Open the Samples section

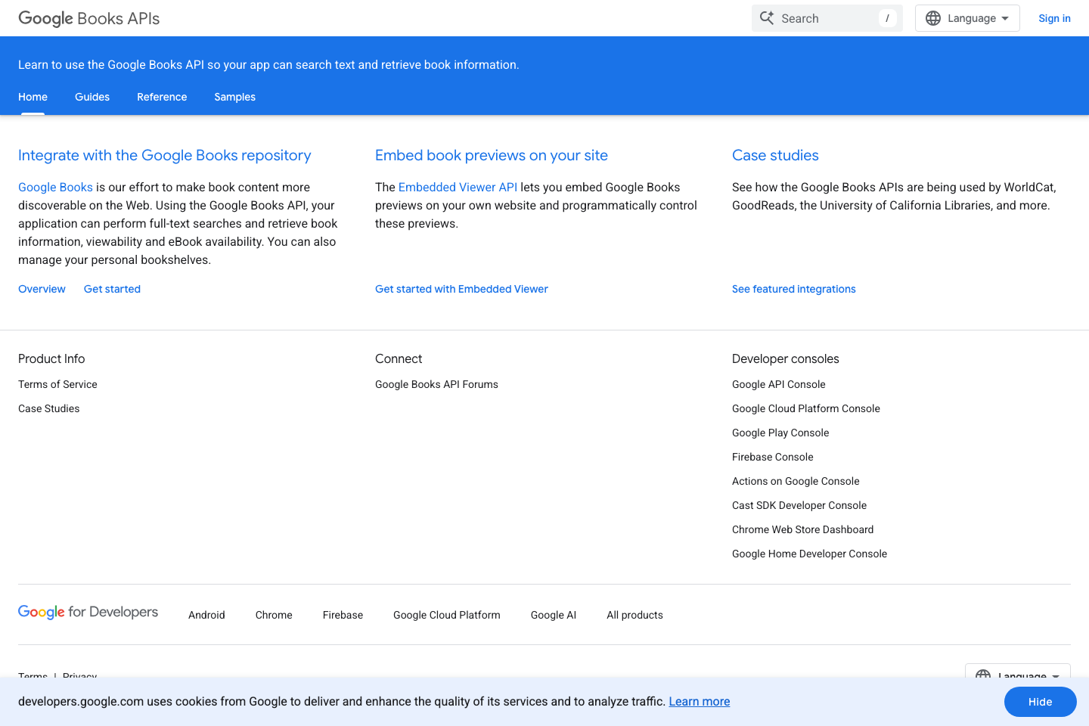pyautogui.click(x=234, y=97)
